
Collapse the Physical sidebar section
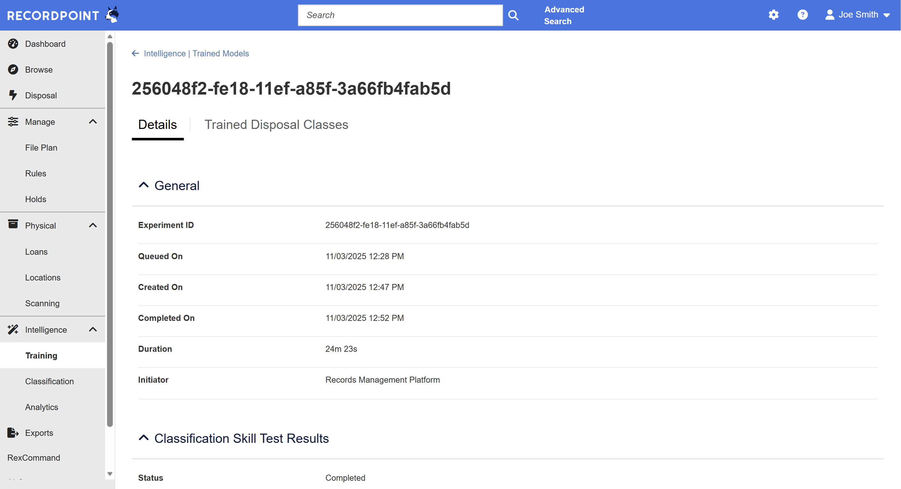tap(93, 225)
